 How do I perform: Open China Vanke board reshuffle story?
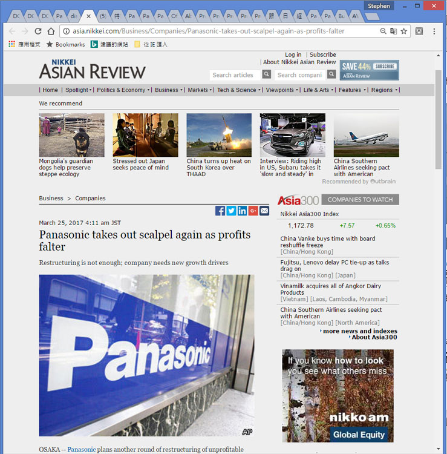(x=327, y=242)
